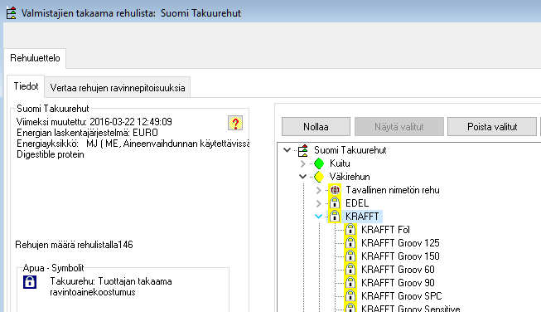Open the Tiedot tab
Image resolution: width=541 pixels, height=312 pixels.
(x=26, y=86)
